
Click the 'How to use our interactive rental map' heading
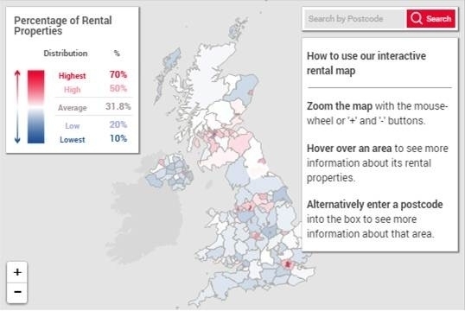[x=366, y=63]
